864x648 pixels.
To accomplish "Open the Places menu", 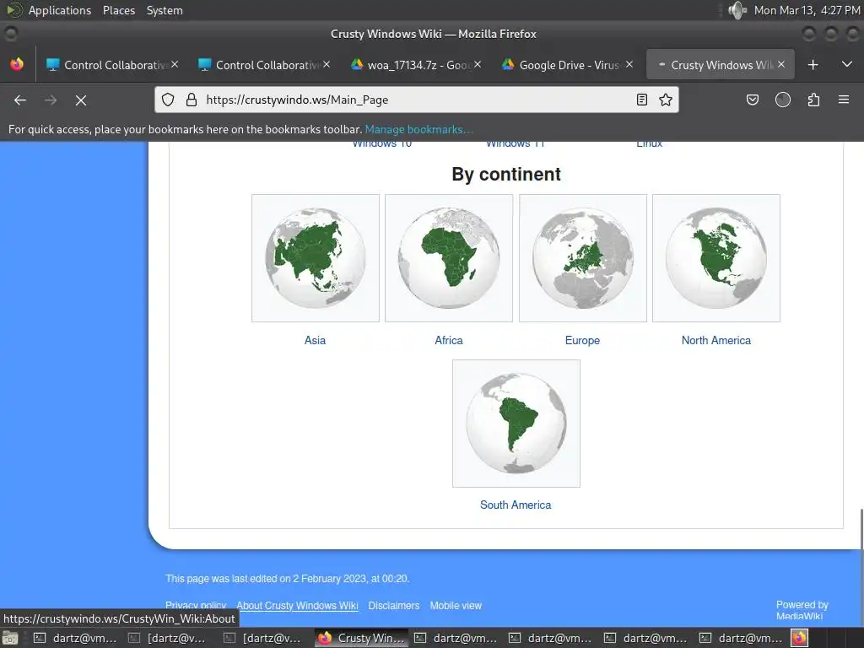I will pos(119,10).
